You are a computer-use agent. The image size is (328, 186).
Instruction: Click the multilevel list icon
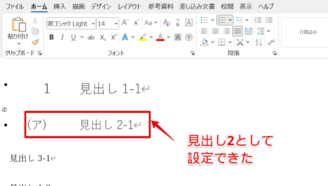239,20
